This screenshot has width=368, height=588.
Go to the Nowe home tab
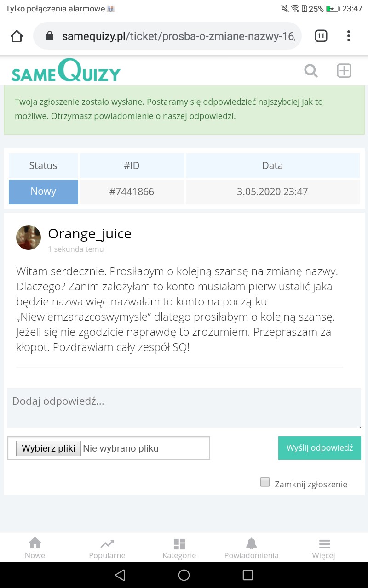click(x=35, y=548)
